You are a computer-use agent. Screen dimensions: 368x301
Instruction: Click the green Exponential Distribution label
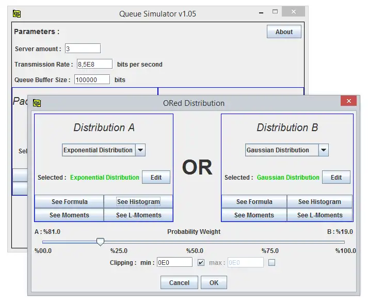[105, 177]
